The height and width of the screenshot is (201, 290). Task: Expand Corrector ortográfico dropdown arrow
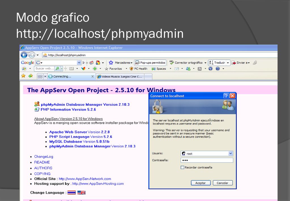click(205, 63)
